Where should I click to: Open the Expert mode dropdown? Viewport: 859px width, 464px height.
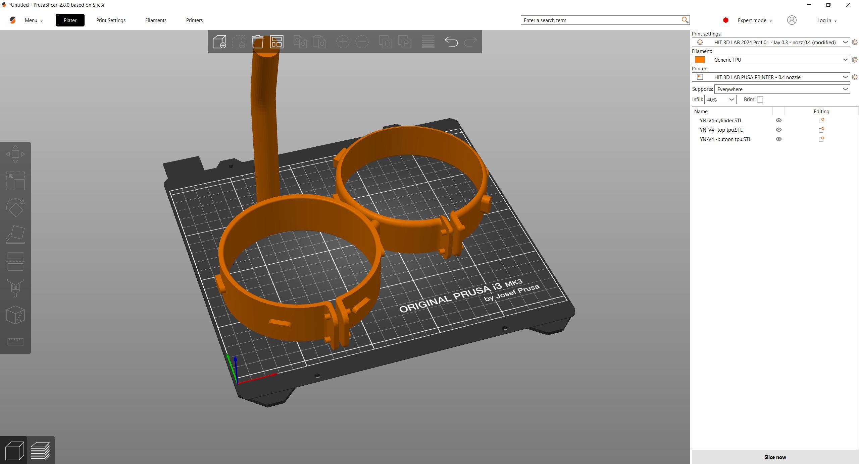coord(755,20)
